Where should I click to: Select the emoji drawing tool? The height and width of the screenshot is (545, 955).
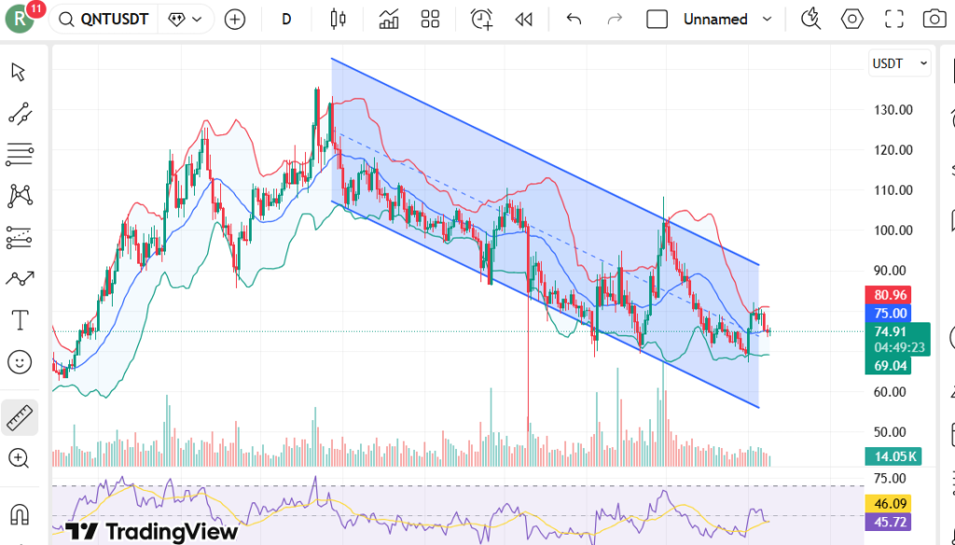[20, 362]
